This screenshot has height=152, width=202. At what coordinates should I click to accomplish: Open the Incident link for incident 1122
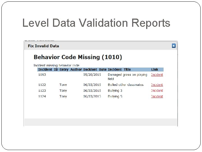pos(157,85)
